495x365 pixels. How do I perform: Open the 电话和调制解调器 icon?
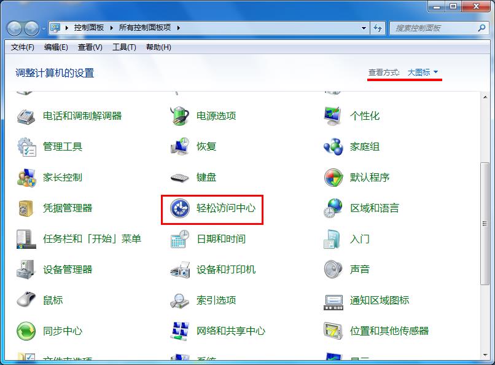26,116
